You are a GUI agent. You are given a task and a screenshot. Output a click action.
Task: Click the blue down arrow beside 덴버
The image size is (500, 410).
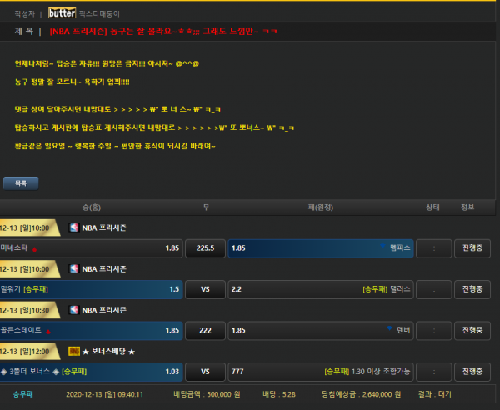pos(389,328)
